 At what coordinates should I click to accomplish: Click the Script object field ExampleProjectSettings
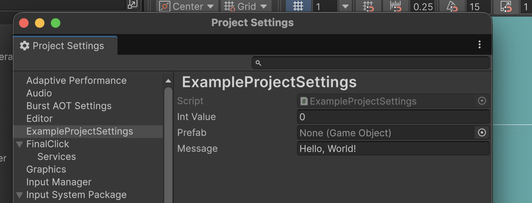393,101
